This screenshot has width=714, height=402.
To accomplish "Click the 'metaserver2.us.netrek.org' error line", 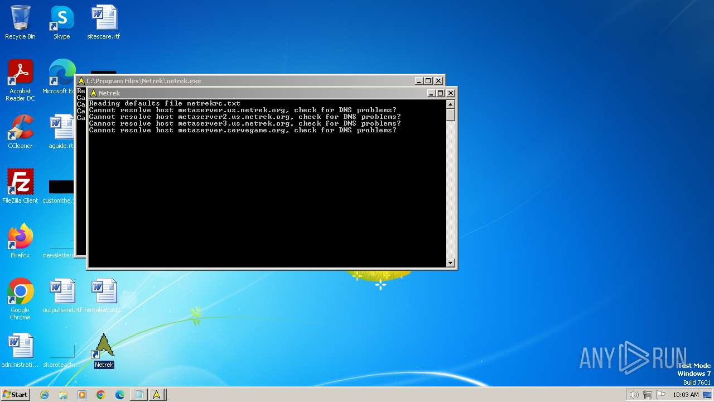I will pos(245,117).
